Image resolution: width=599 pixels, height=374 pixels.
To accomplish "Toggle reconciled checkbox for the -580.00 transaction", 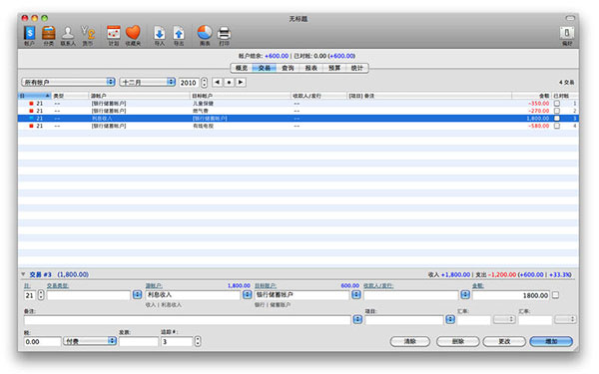I will click(x=557, y=126).
